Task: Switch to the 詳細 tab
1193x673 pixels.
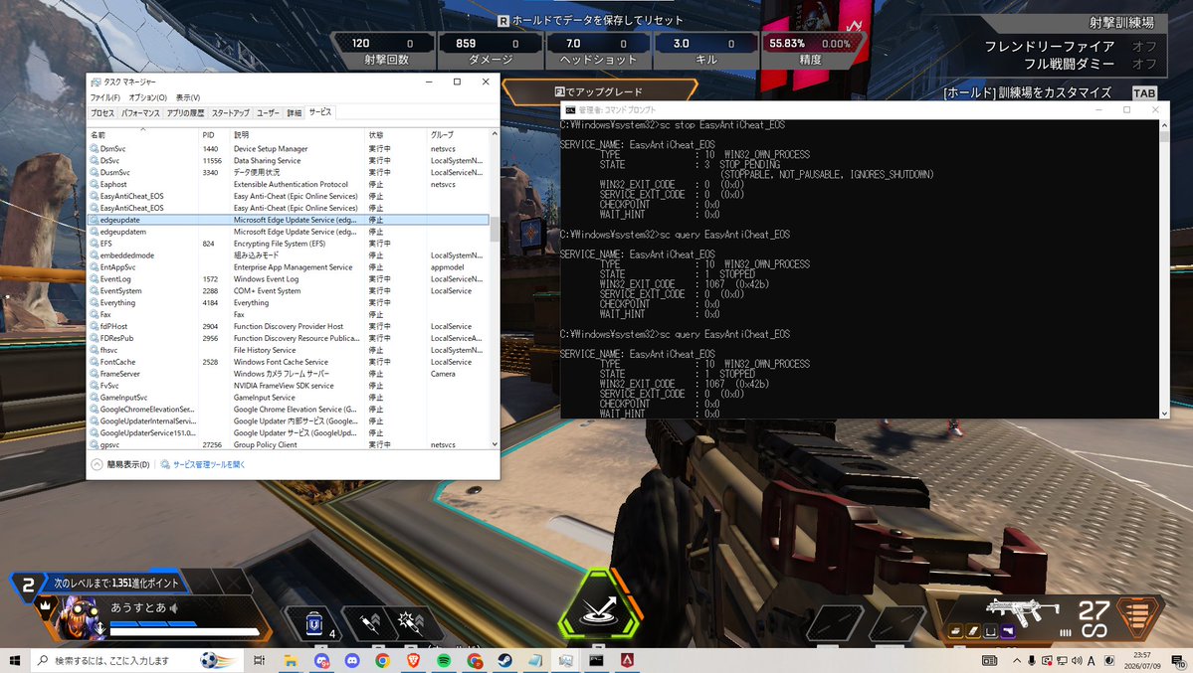Action: point(295,112)
